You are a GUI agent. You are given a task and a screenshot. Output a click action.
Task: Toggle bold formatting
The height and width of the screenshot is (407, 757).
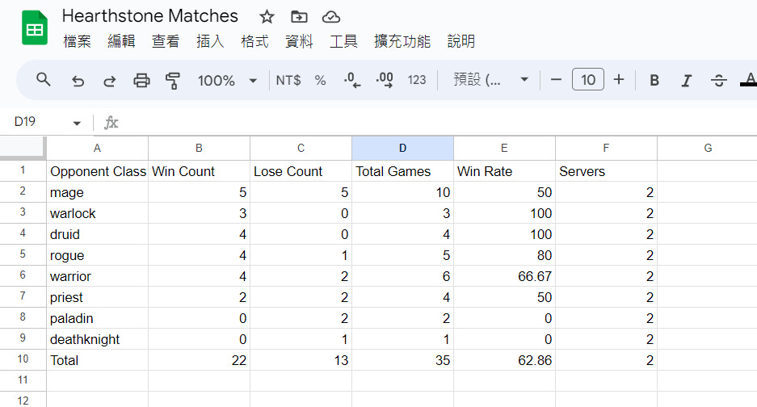click(x=654, y=80)
